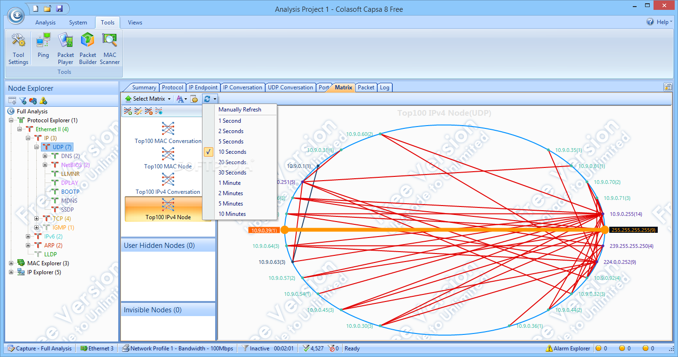Open the IP Endpoint tab
This screenshot has height=357, width=678.
[203, 87]
